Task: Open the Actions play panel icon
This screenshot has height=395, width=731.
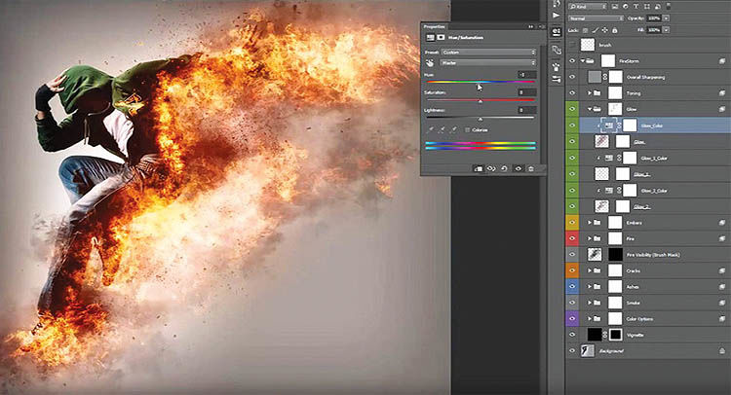Action: 557,16
